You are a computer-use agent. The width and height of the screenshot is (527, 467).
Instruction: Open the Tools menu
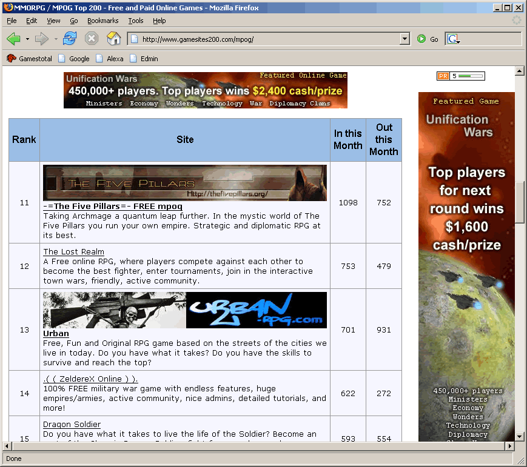click(x=135, y=21)
